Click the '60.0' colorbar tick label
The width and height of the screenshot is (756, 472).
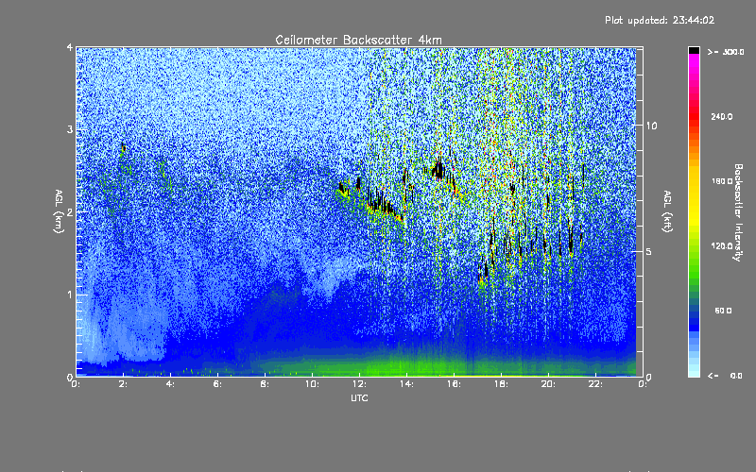point(723,311)
